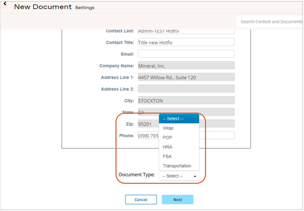
Task: Click into the Email input field
Action: click(186, 54)
